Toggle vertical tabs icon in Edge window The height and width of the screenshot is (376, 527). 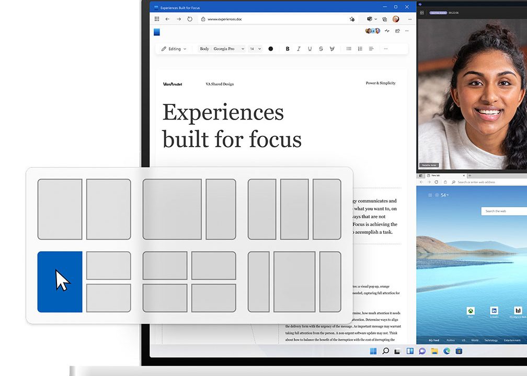click(421, 175)
